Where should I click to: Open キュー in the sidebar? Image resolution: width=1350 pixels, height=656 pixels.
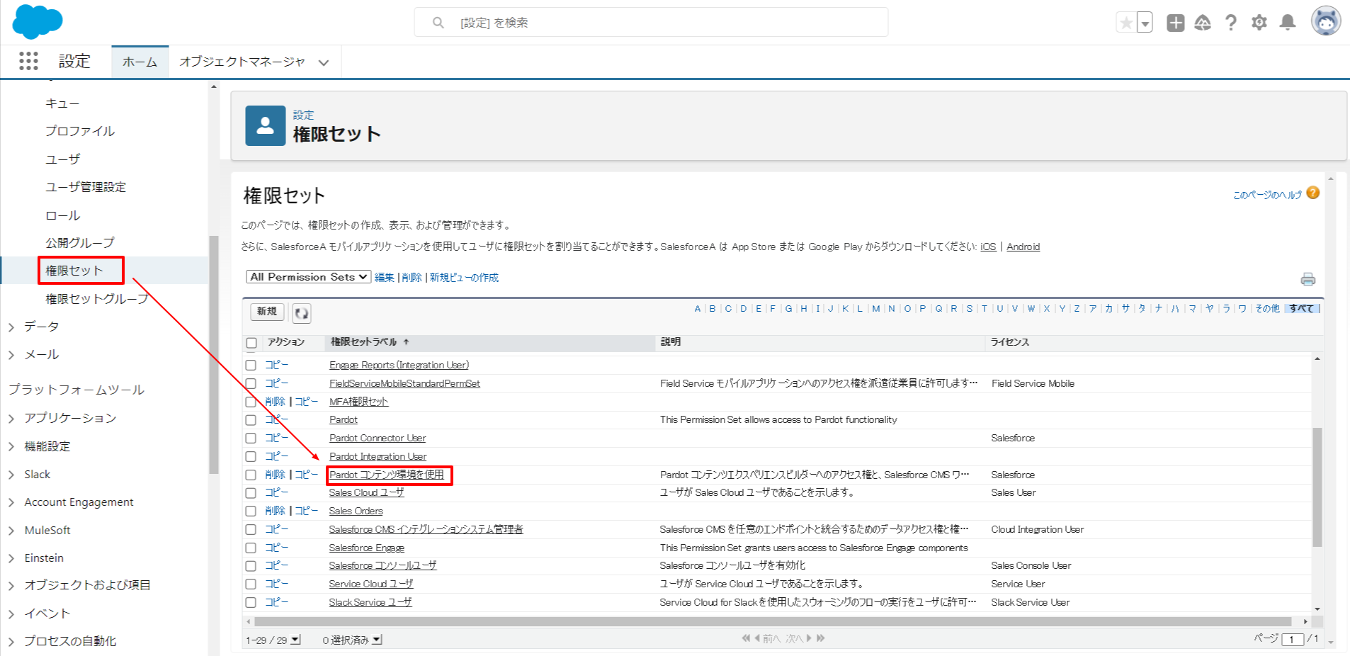click(62, 103)
